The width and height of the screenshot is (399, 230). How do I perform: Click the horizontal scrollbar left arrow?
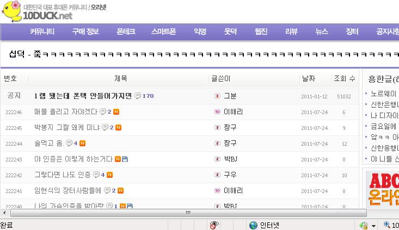click(x=4, y=213)
